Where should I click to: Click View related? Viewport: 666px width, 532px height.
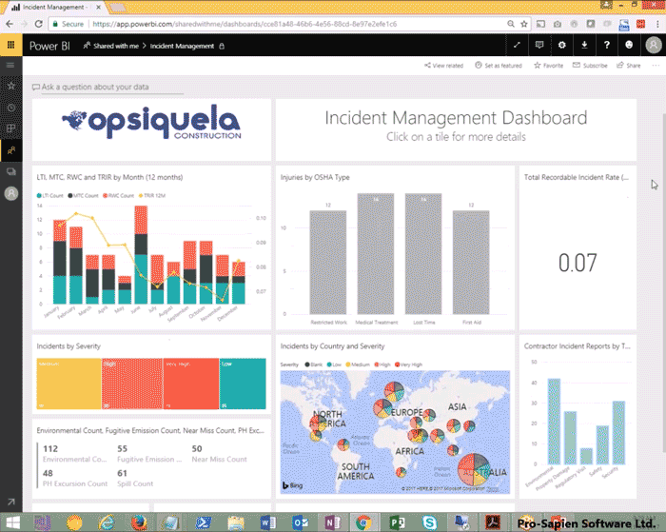tap(444, 66)
